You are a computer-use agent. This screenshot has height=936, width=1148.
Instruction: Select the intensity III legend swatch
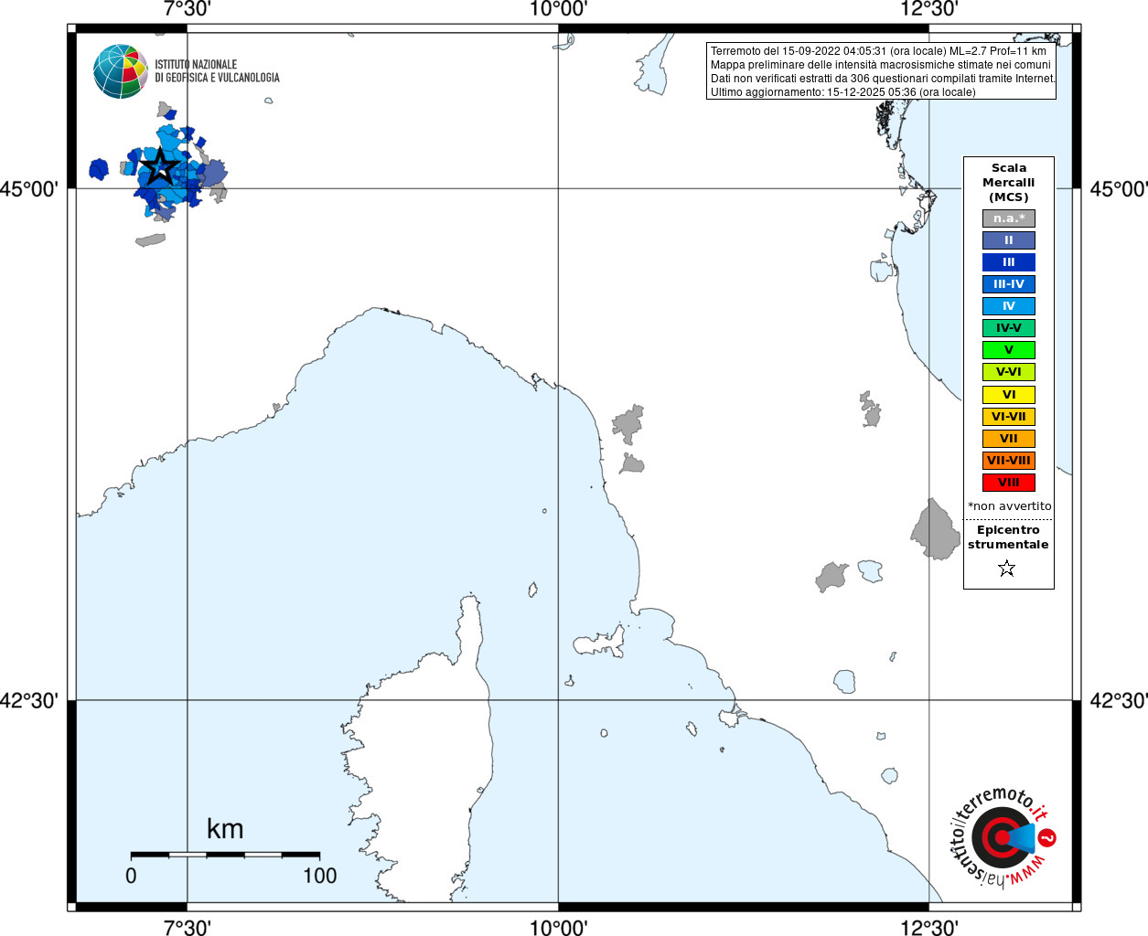coord(1009,262)
